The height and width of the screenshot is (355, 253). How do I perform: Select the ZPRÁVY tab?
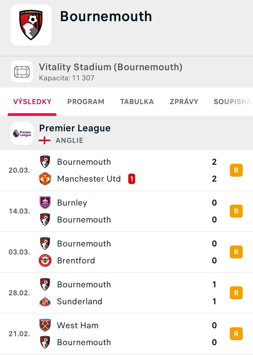pos(184,102)
